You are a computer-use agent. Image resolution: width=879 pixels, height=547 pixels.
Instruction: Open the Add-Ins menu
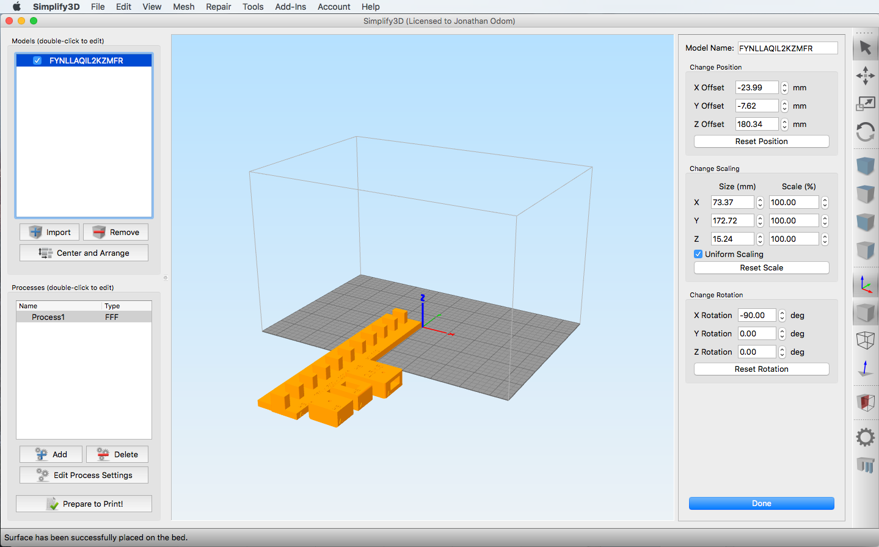290,7
